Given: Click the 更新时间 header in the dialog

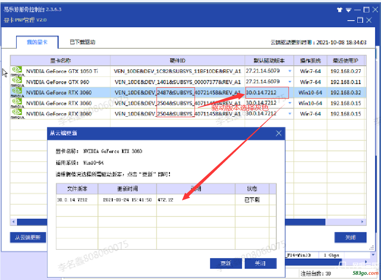Looking at the screenshot, I should point(127,189).
